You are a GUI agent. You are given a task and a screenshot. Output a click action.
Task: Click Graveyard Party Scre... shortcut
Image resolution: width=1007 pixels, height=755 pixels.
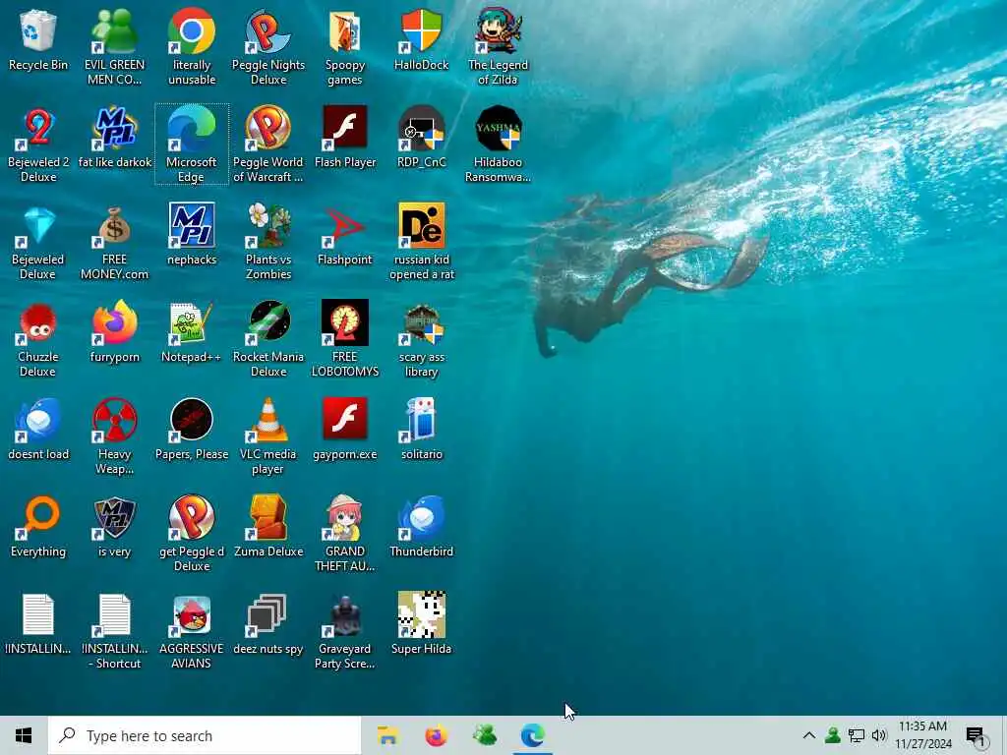click(345, 632)
